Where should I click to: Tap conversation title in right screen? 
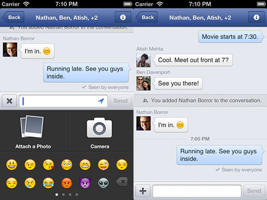(x=200, y=18)
